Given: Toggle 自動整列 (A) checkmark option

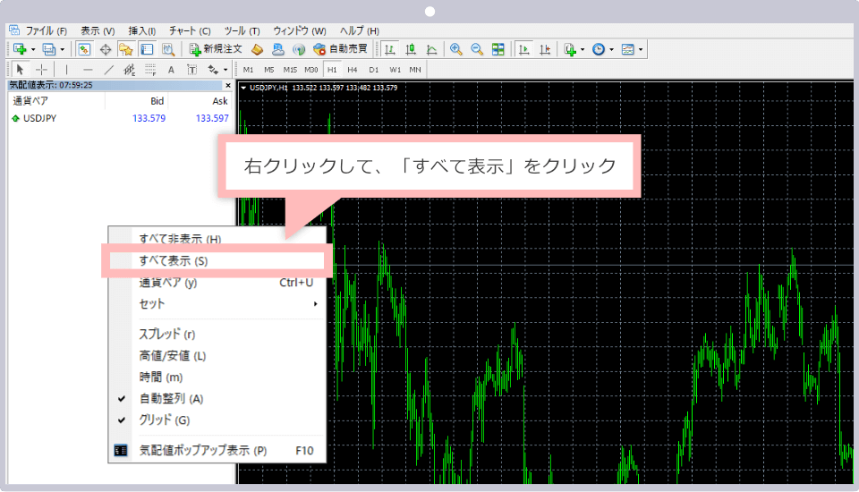Looking at the screenshot, I should pos(171,398).
